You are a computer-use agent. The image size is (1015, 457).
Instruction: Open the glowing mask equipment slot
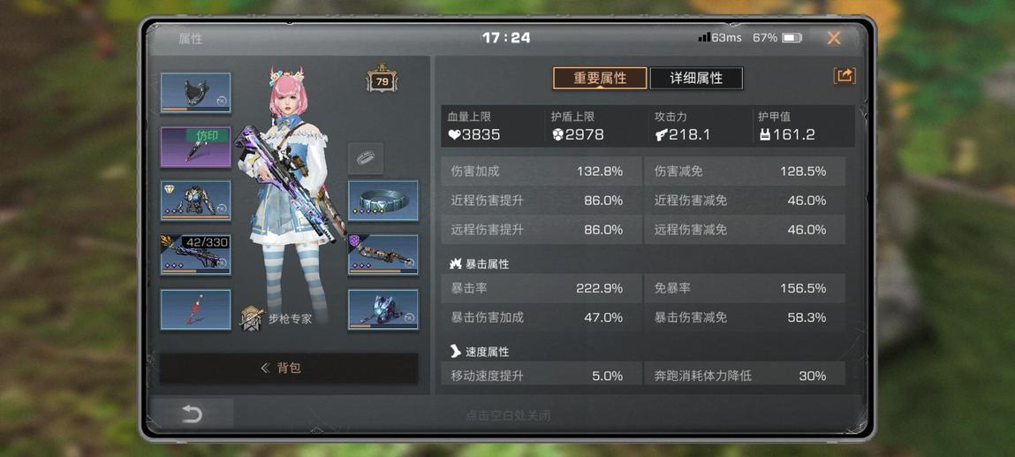(x=383, y=309)
